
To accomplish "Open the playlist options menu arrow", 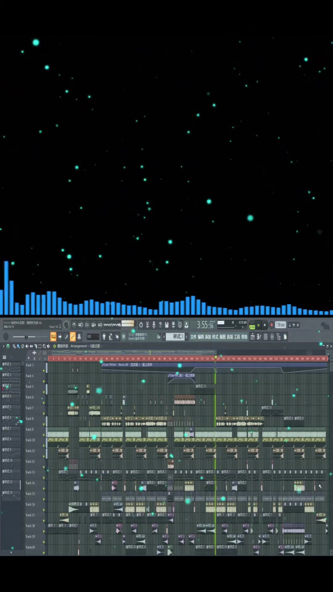I will click(x=4, y=346).
